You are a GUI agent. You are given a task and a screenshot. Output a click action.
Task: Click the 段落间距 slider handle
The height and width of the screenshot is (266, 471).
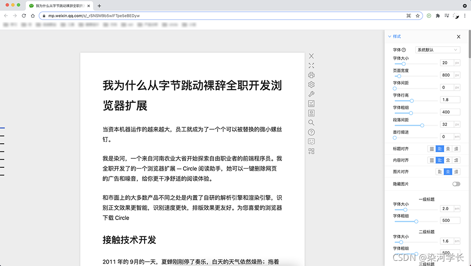pyautogui.click(x=422, y=125)
